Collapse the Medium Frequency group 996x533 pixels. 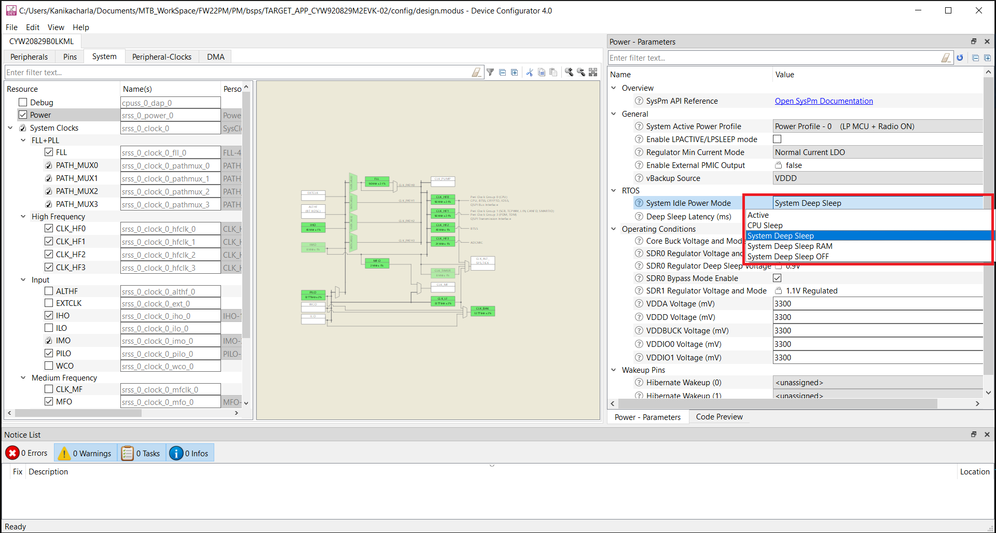[23, 377]
